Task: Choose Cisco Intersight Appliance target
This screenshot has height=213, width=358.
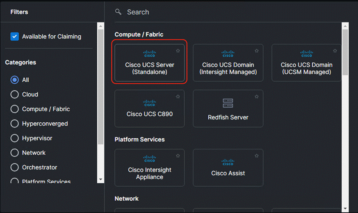Action: coord(150,168)
